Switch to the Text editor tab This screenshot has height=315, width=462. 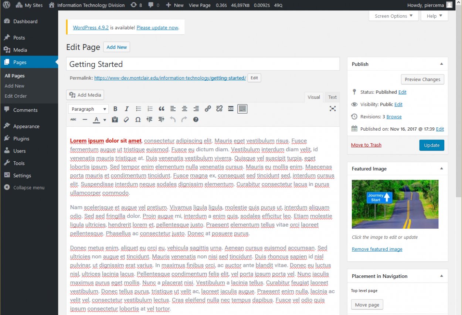point(332,97)
